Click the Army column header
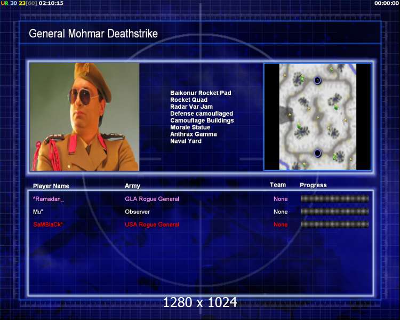 tap(132, 186)
